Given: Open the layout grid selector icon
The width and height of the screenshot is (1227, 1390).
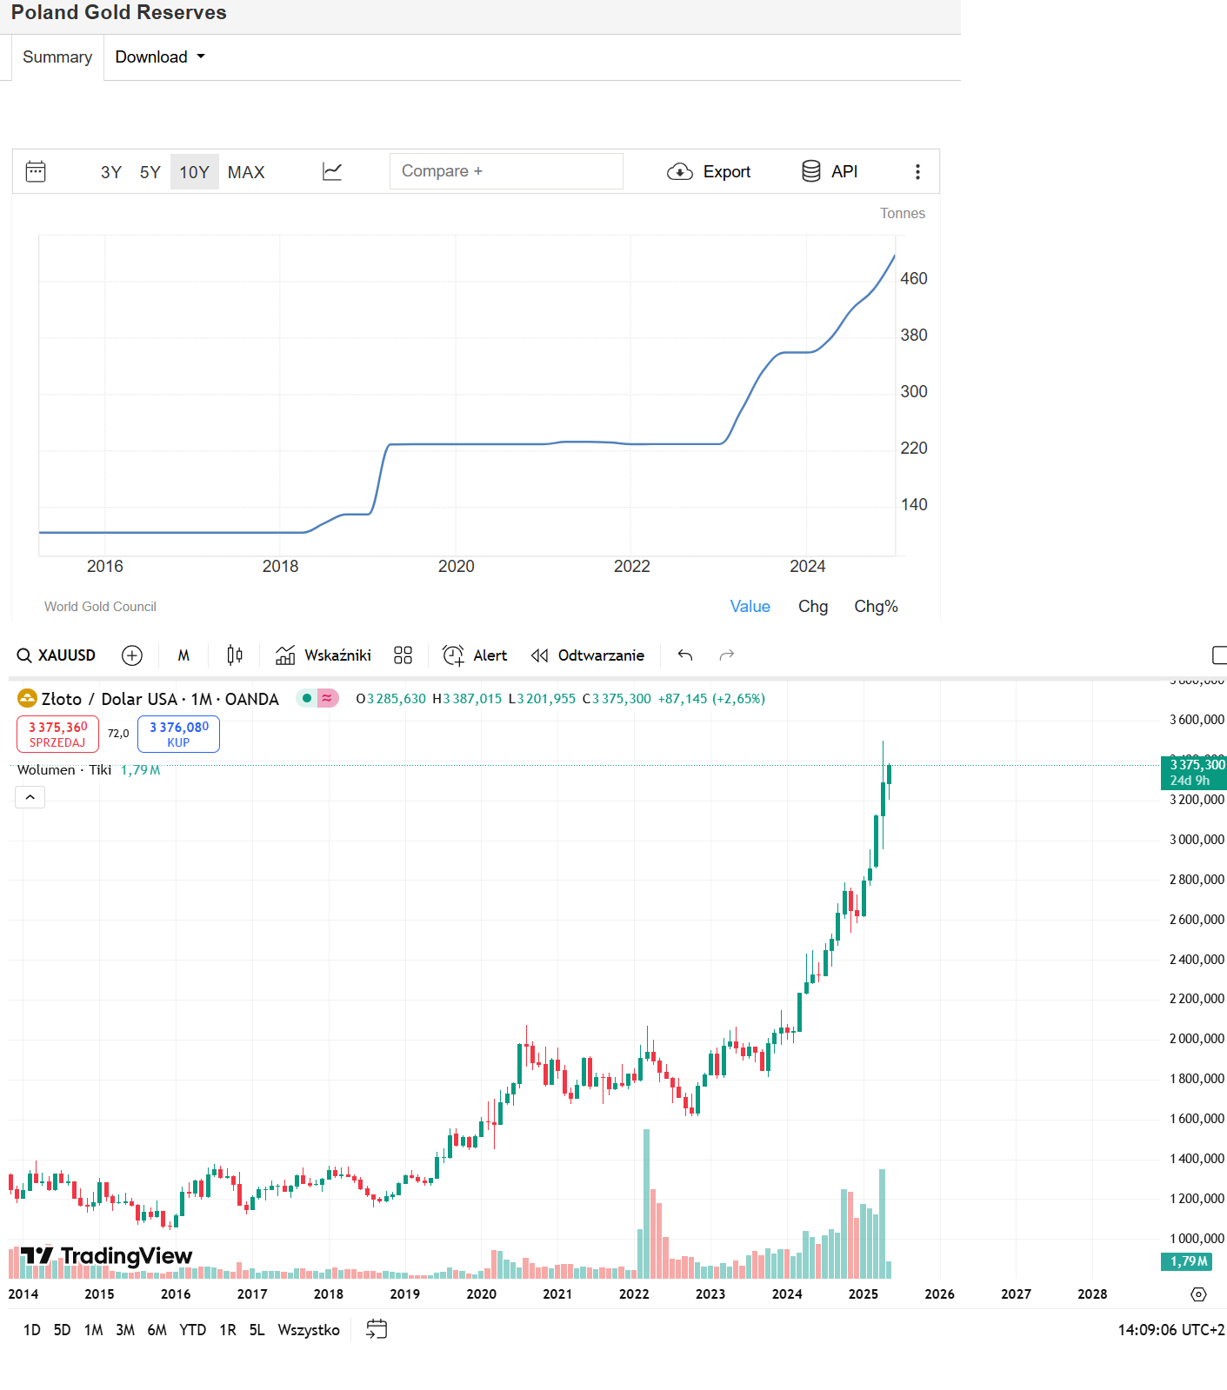Looking at the screenshot, I should pos(403,655).
